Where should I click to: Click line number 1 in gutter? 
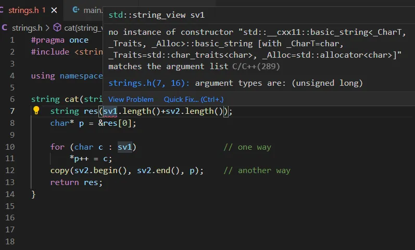pyautogui.click(x=12, y=40)
